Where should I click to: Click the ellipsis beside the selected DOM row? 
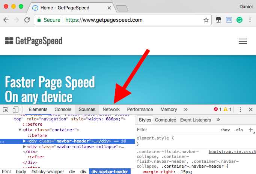(2, 142)
